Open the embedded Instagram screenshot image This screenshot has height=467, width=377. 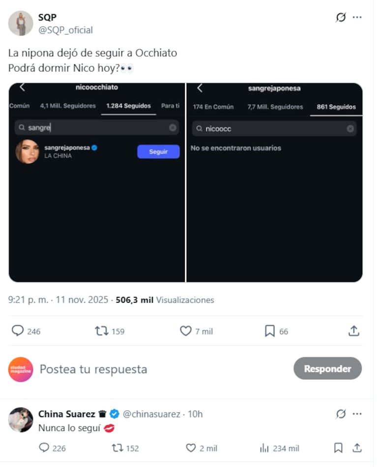pos(185,182)
